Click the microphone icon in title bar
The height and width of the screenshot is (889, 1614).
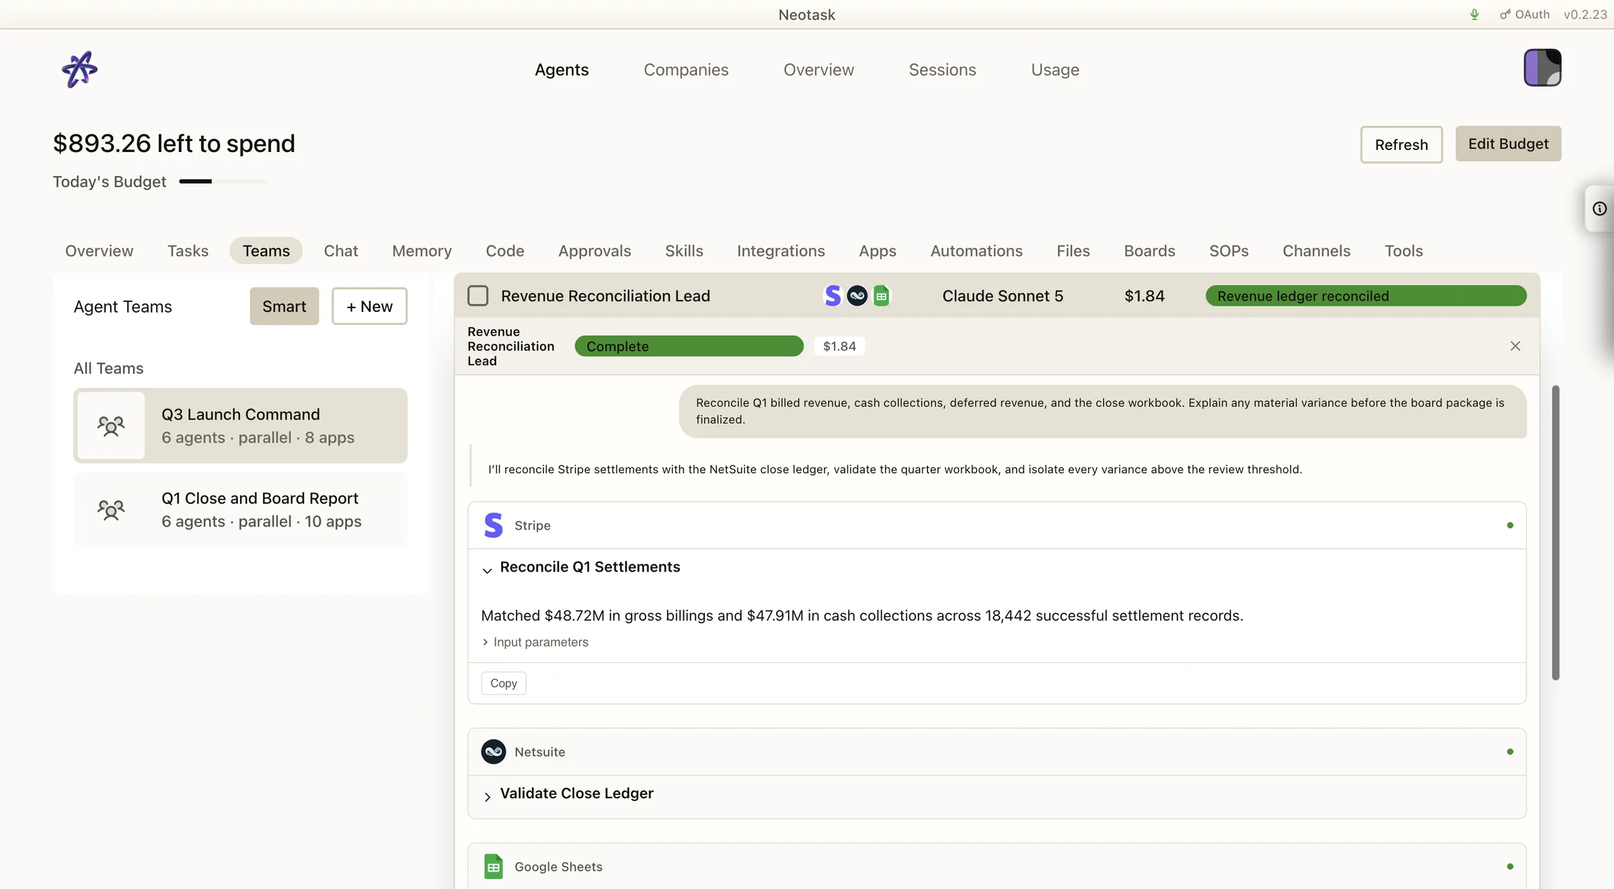pos(1474,14)
